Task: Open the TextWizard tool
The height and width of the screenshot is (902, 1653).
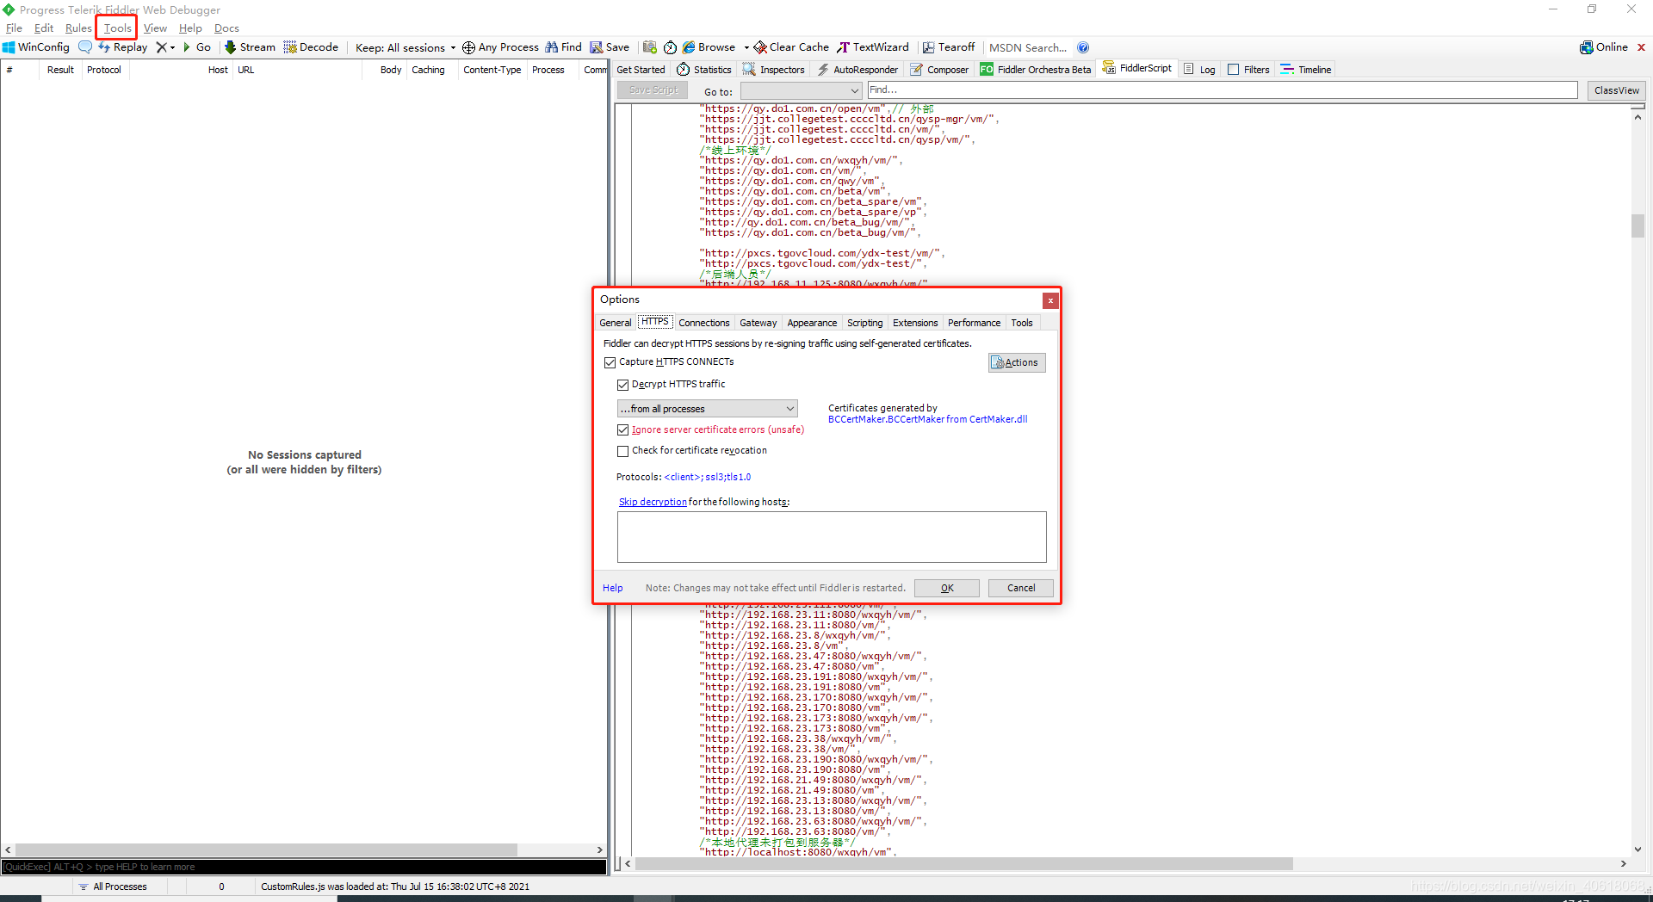Action: [873, 47]
